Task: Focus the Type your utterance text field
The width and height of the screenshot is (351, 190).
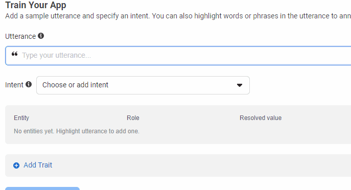Action: click(178, 56)
